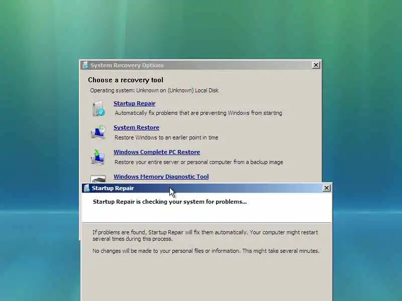Click 'Automatically fix problems' description text

(198, 113)
